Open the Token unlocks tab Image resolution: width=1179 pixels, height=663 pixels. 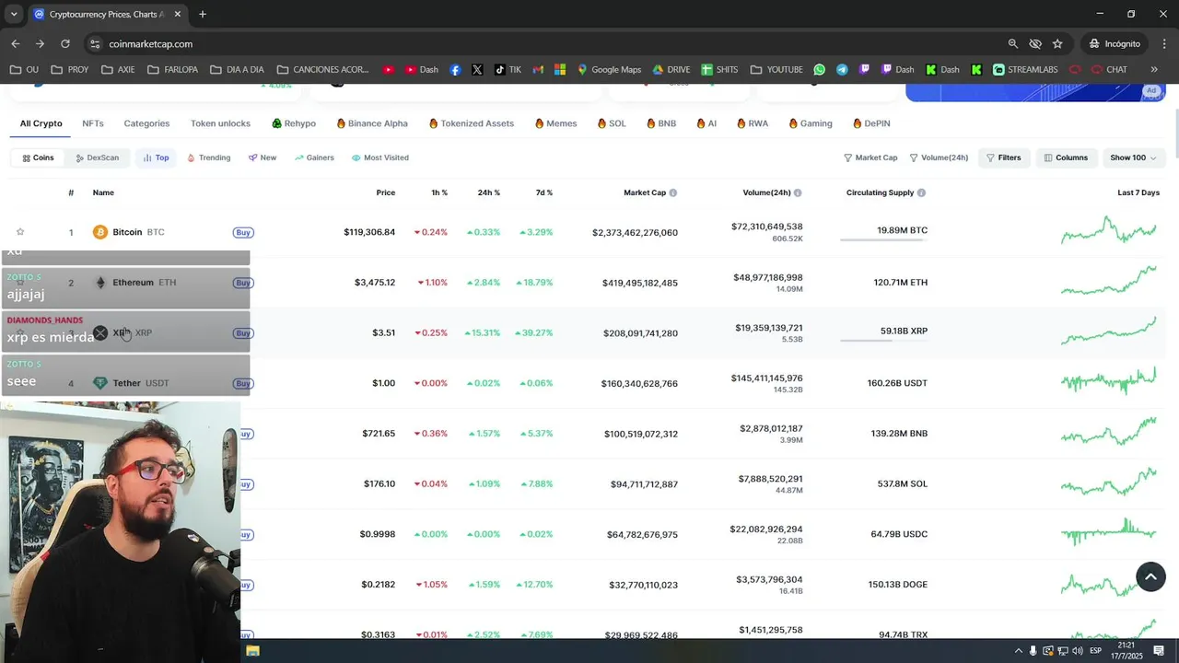pyautogui.click(x=220, y=123)
